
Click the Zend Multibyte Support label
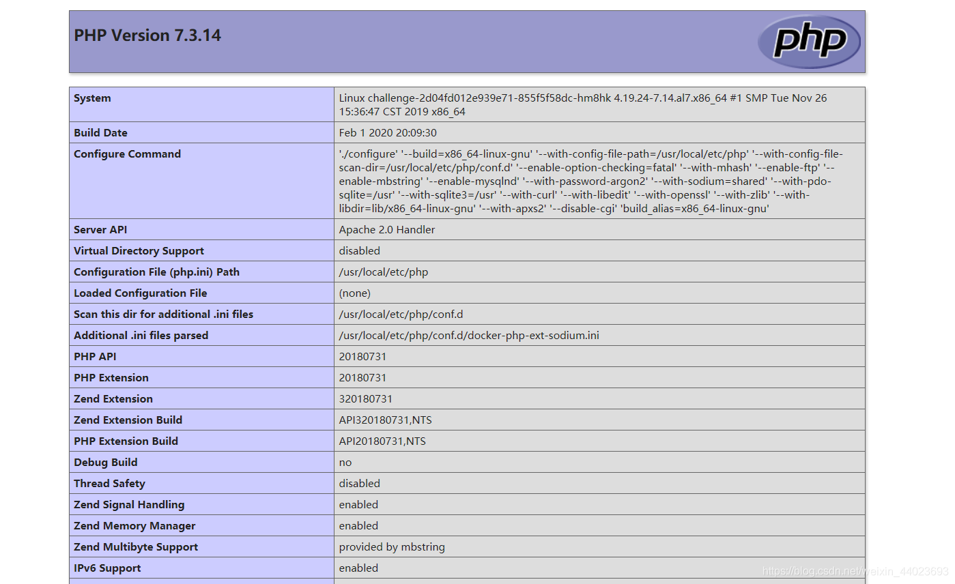click(136, 547)
